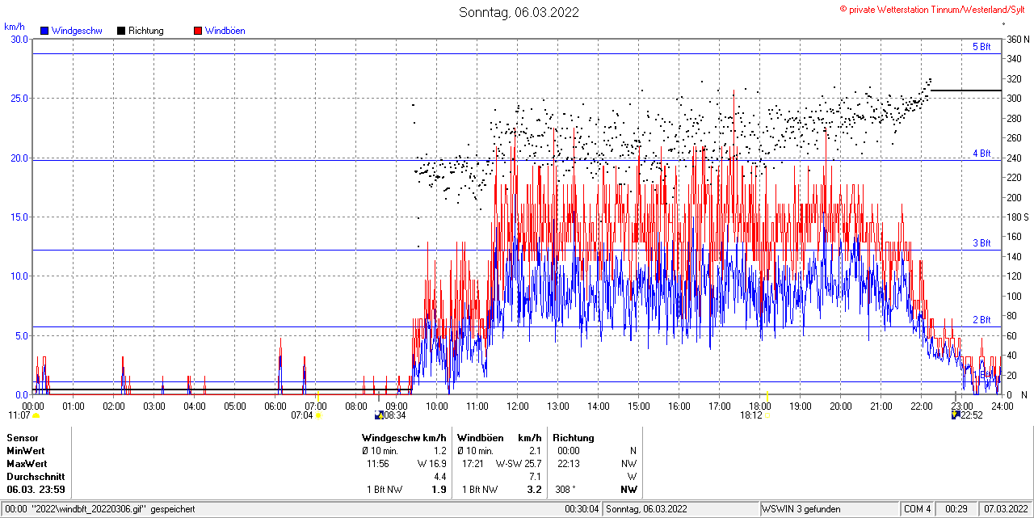Screen dimensions: 1034x518
Task: Click the black Richtung legend square
Action: (121, 31)
